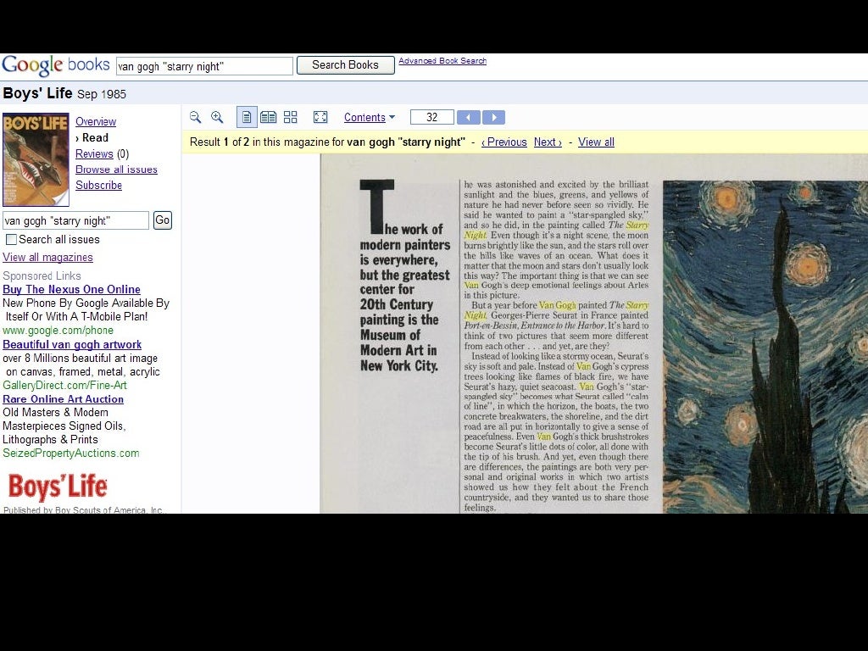
Task: Click the Subscribe link
Action: [x=98, y=186]
